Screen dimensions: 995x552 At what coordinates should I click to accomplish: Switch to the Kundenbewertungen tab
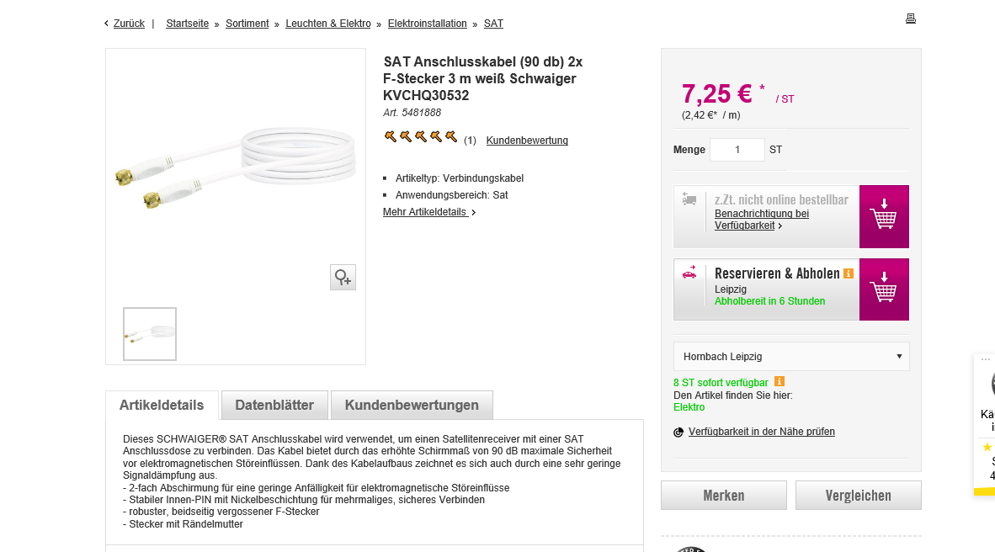pos(412,405)
